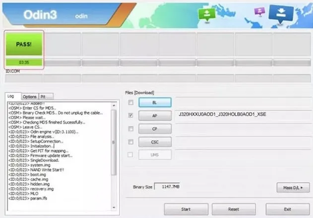
Task: Click the green download icon in banner
Action: [207, 14]
